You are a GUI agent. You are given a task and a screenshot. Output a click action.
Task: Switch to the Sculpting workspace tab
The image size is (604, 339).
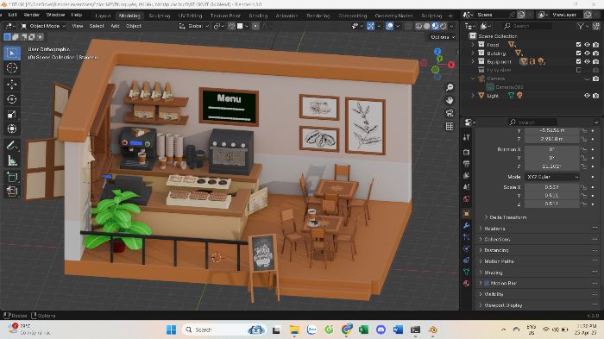160,16
